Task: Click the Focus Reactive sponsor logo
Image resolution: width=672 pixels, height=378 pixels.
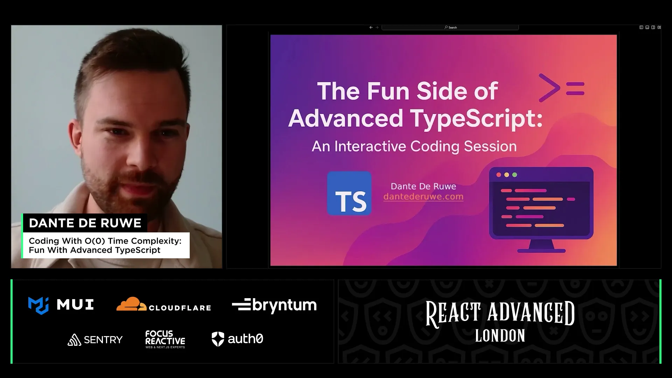Action: 165,339
